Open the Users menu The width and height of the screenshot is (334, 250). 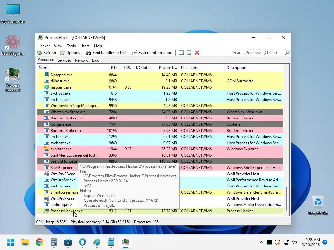point(85,46)
